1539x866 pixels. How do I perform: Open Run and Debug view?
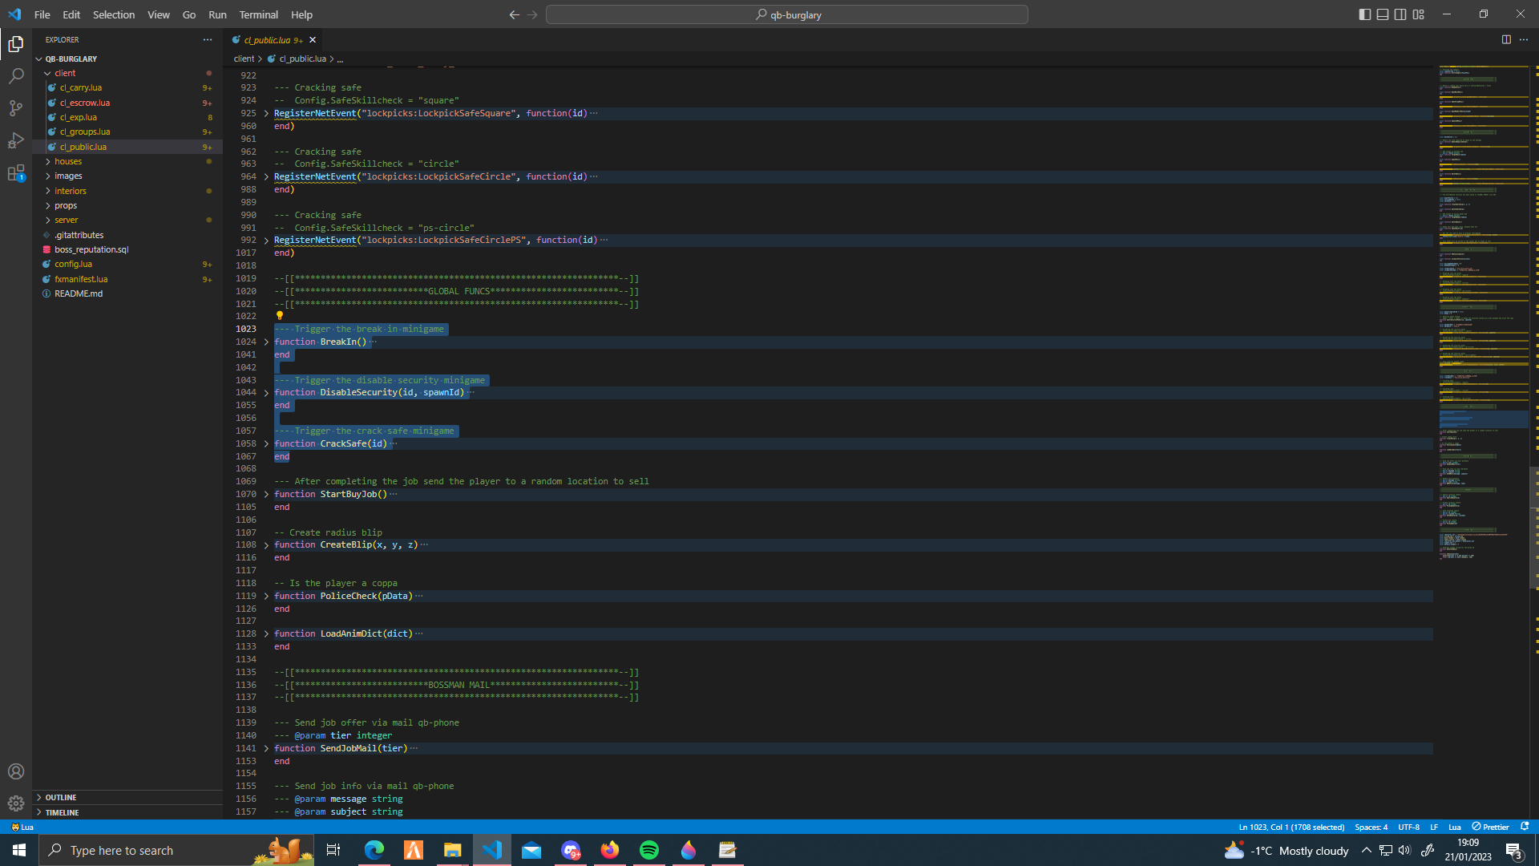(16, 140)
